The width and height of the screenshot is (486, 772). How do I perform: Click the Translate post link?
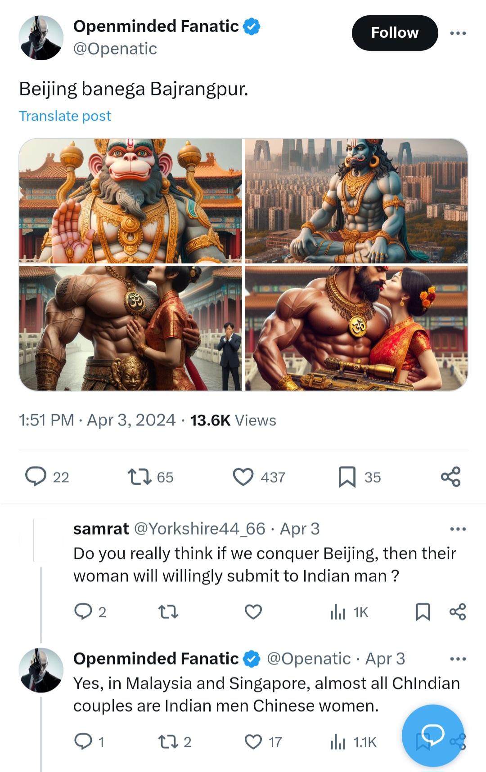65,116
